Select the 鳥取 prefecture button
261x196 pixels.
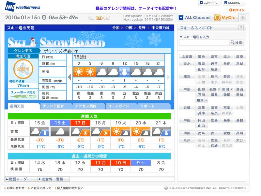coord(227,120)
